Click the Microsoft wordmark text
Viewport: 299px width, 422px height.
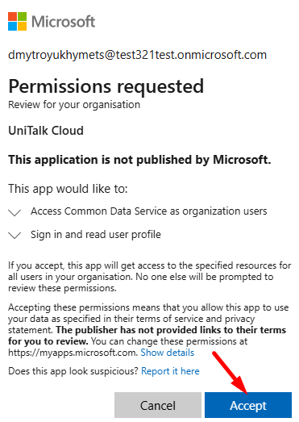[63, 22]
